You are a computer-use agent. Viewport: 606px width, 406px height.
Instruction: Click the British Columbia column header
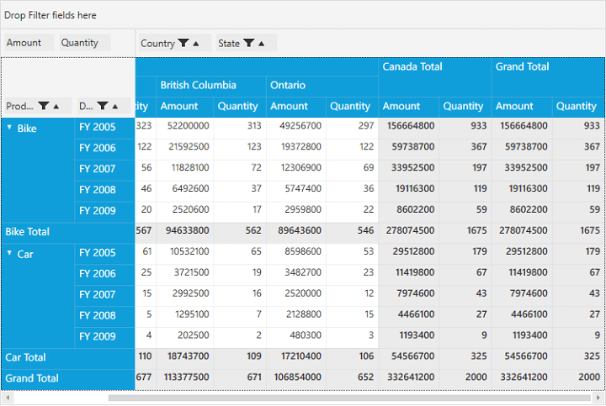[198, 85]
